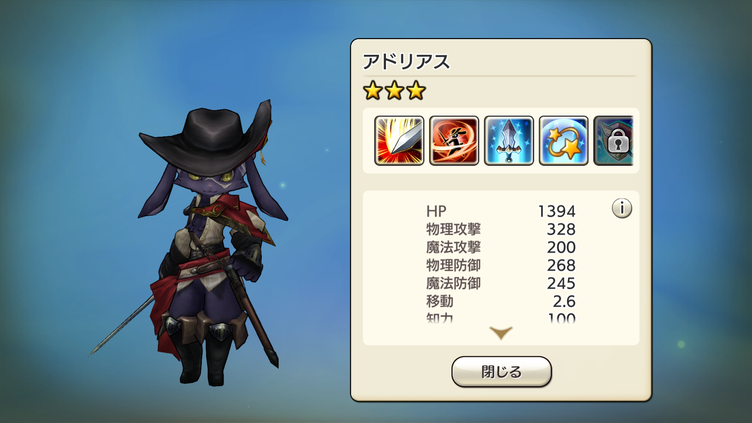This screenshot has height=423, width=752.
Task: Open the blue glowing sword skill
Action: tap(509, 140)
